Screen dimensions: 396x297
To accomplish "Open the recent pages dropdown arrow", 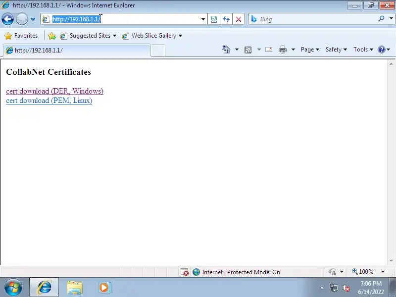I will (33, 19).
